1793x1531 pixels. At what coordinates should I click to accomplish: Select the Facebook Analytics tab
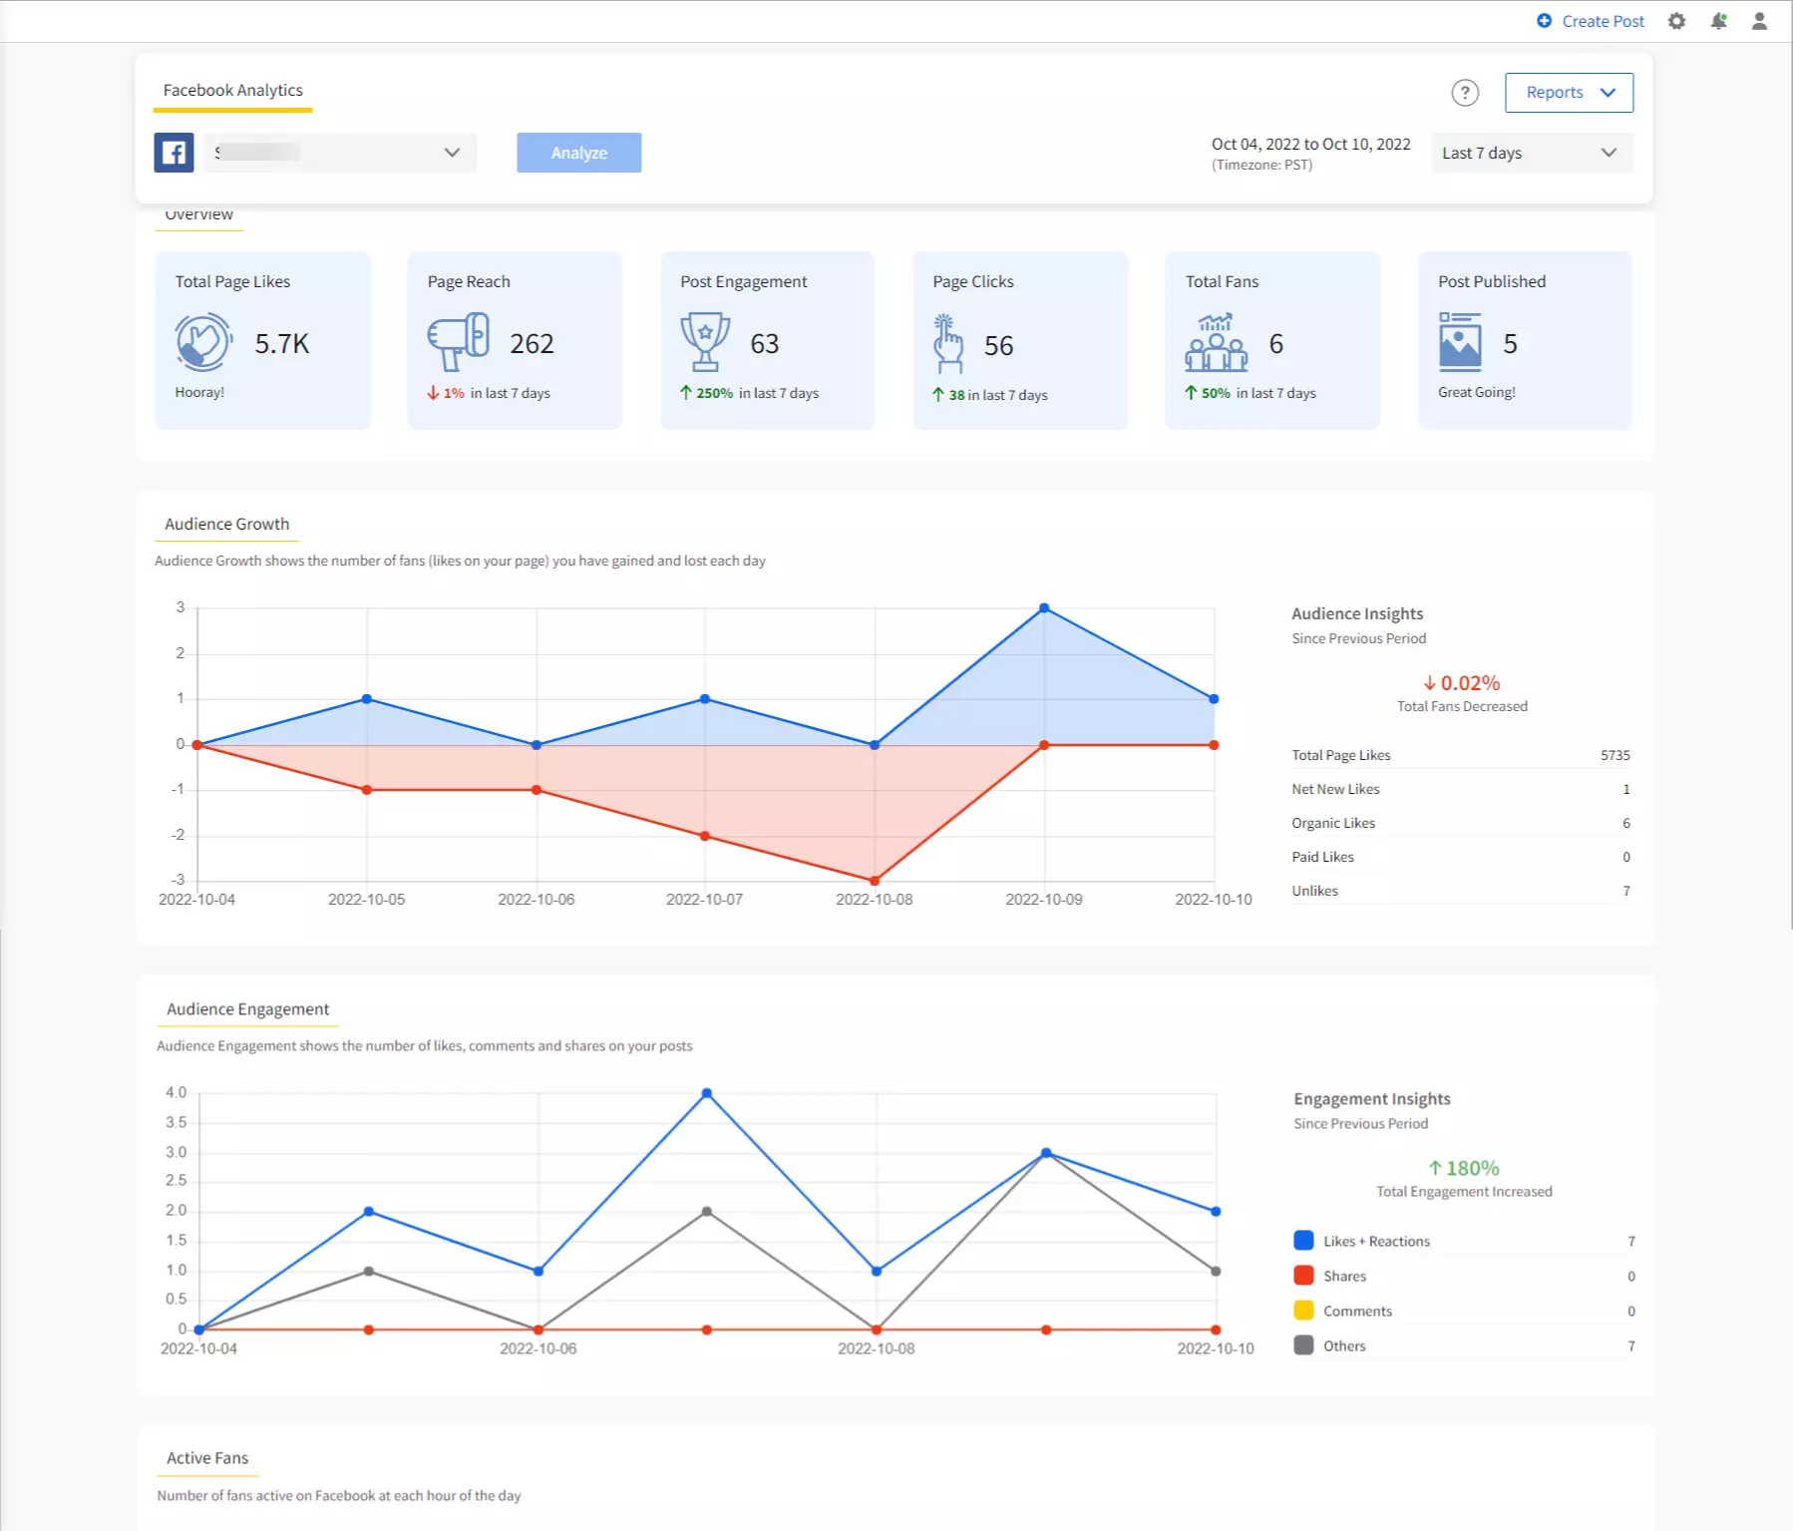(232, 90)
